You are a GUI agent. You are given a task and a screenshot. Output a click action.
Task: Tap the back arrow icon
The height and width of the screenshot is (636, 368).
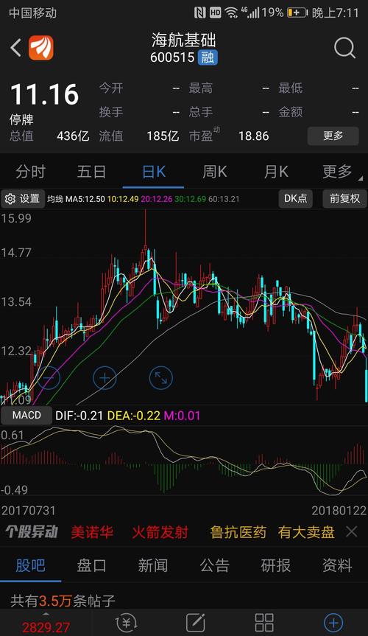click(15, 48)
